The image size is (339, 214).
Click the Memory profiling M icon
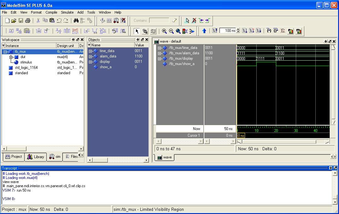click(299, 31)
